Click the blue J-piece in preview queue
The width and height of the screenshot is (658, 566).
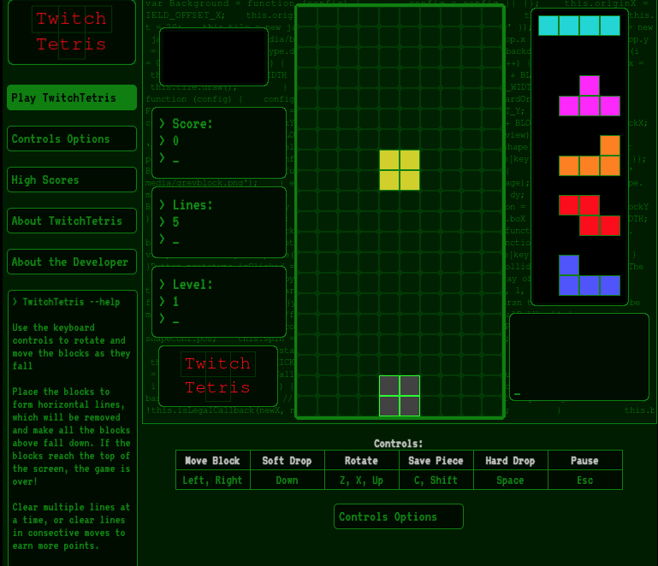point(590,275)
